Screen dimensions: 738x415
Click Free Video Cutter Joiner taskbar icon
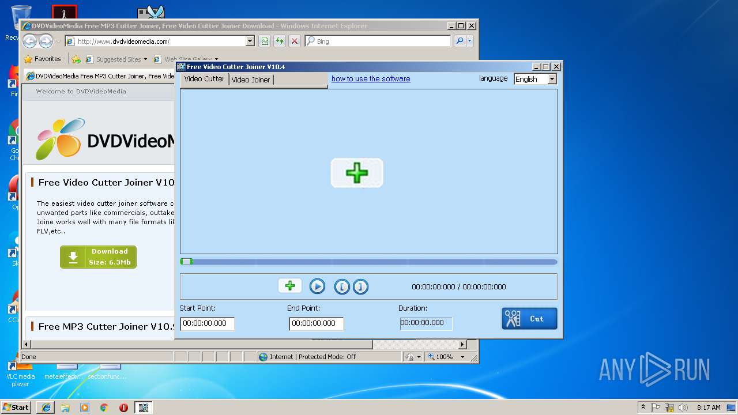coord(144,408)
